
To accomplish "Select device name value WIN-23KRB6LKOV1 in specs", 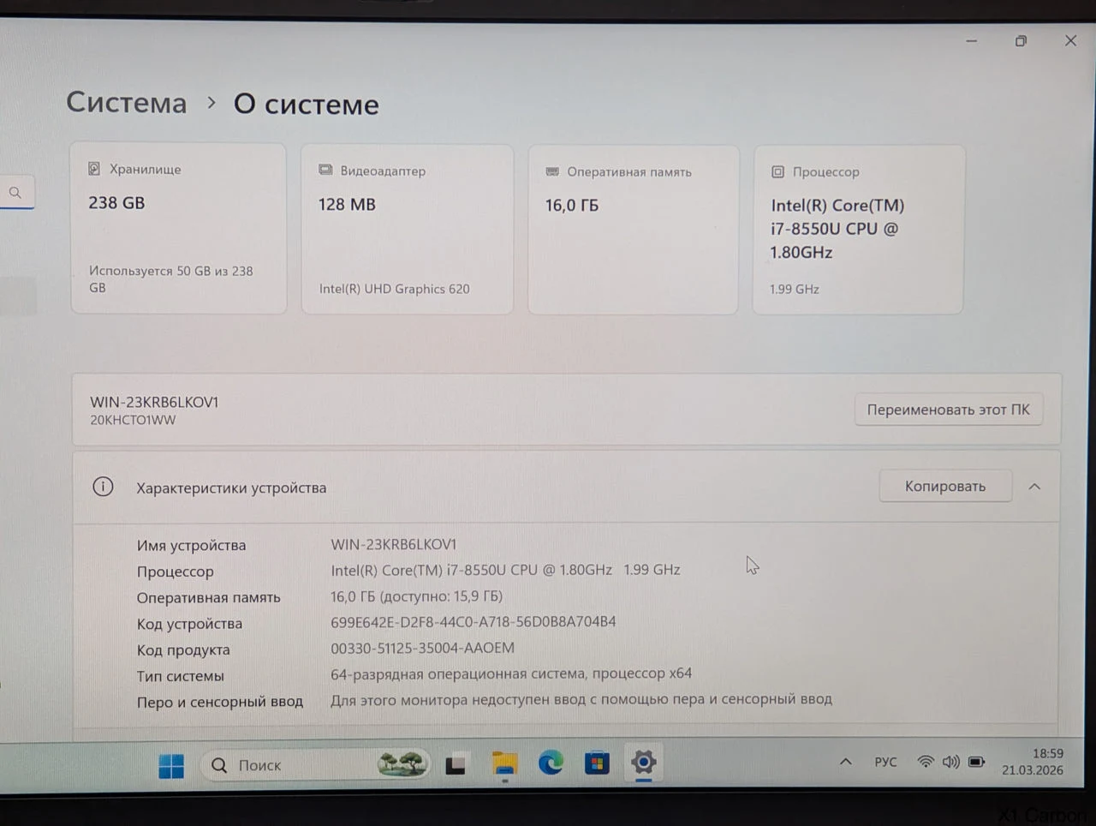I will [x=394, y=544].
